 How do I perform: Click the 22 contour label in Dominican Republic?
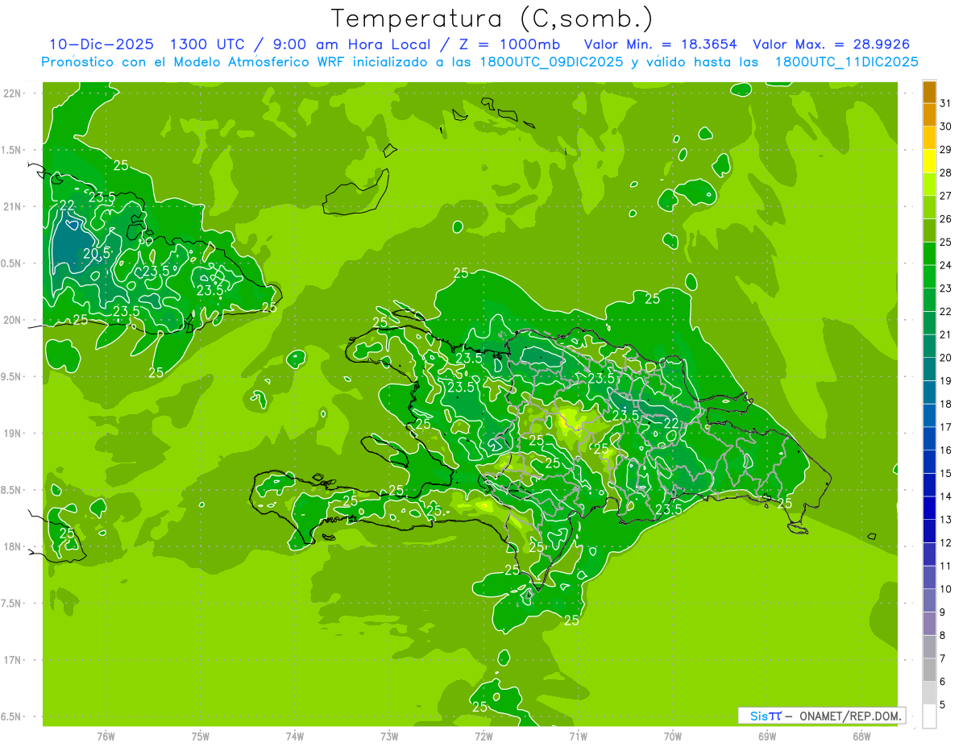click(x=670, y=423)
